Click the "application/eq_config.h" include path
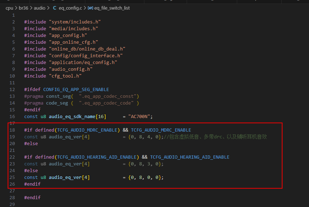 tap(83, 63)
